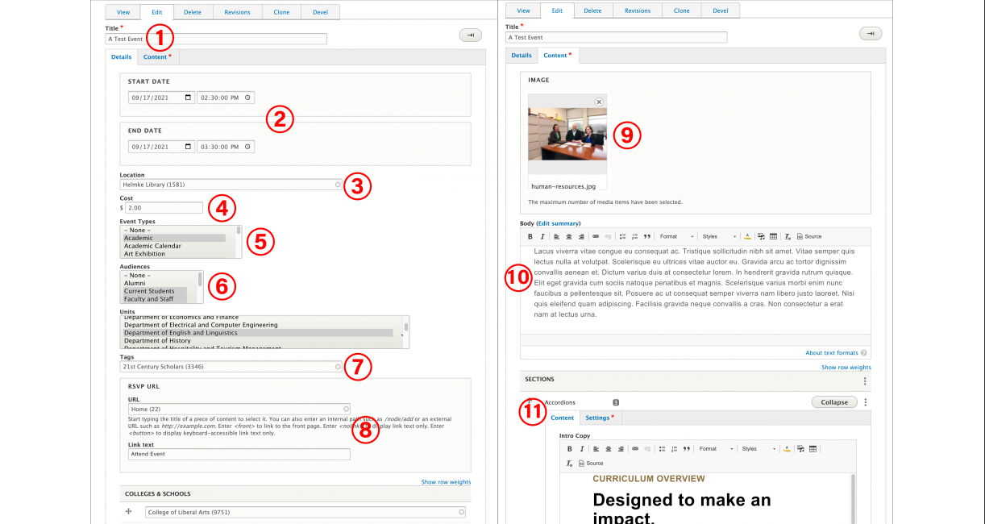This screenshot has width=985, height=524.
Task: Click the College of Liberal Arts row handle
Action: click(128, 512)
